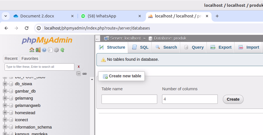This screenshot has height=135, width=263.
Task: Open the Import tab
Action: tap(248, 48)
